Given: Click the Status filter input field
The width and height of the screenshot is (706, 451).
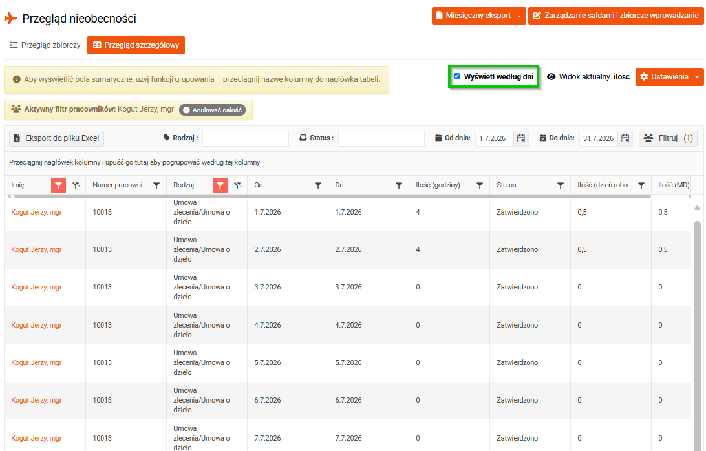Looking at the screenshot, I should 381,138.
